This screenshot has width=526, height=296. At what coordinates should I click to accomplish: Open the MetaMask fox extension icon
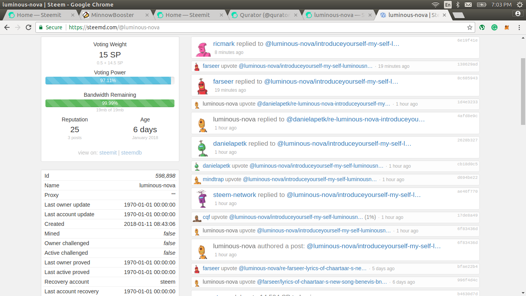pyautogui.click(x=507, y=27)
